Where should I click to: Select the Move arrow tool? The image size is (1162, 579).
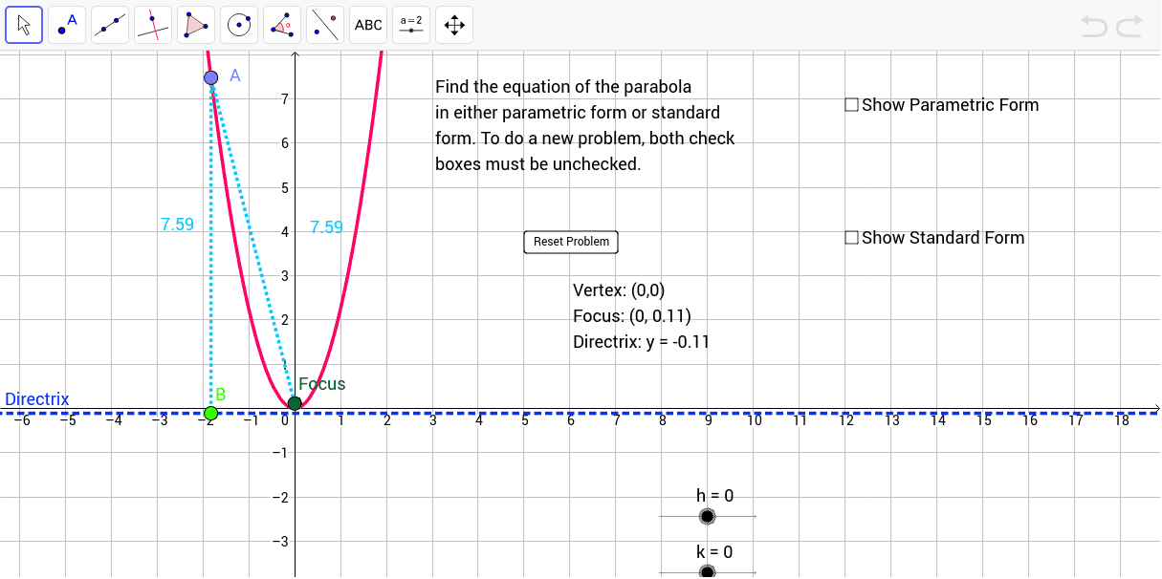coord(24,25)
